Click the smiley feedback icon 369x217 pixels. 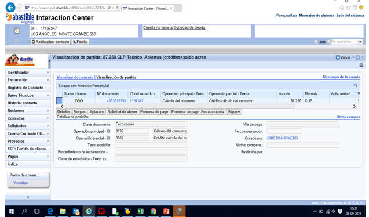pos(361,8)
